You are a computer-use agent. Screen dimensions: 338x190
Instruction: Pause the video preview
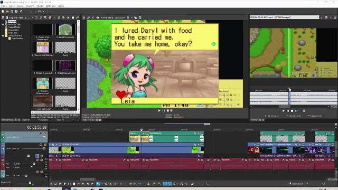[164, 110]
